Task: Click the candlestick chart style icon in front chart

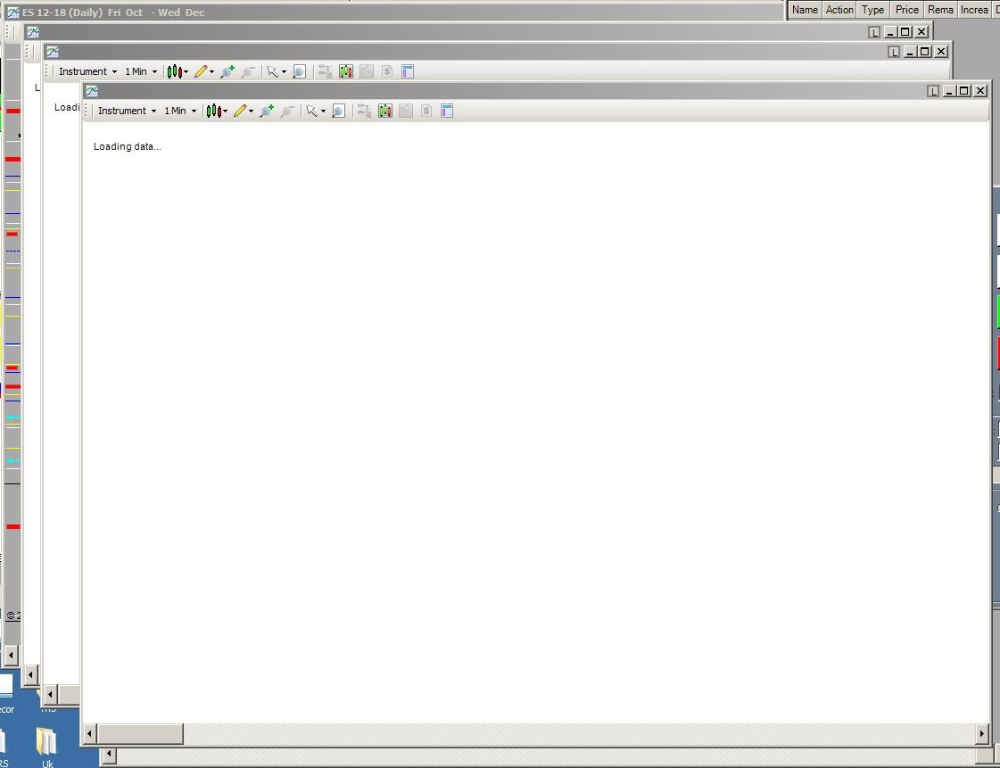Action: tap(213, 111)
